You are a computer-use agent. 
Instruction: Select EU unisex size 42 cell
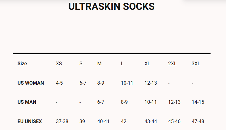click(x=124, y=121)
